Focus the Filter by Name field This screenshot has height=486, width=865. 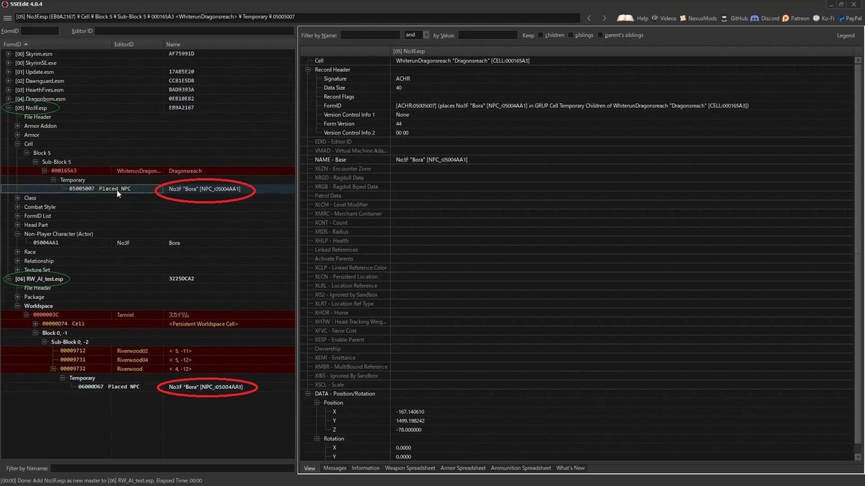click(371, 35)
